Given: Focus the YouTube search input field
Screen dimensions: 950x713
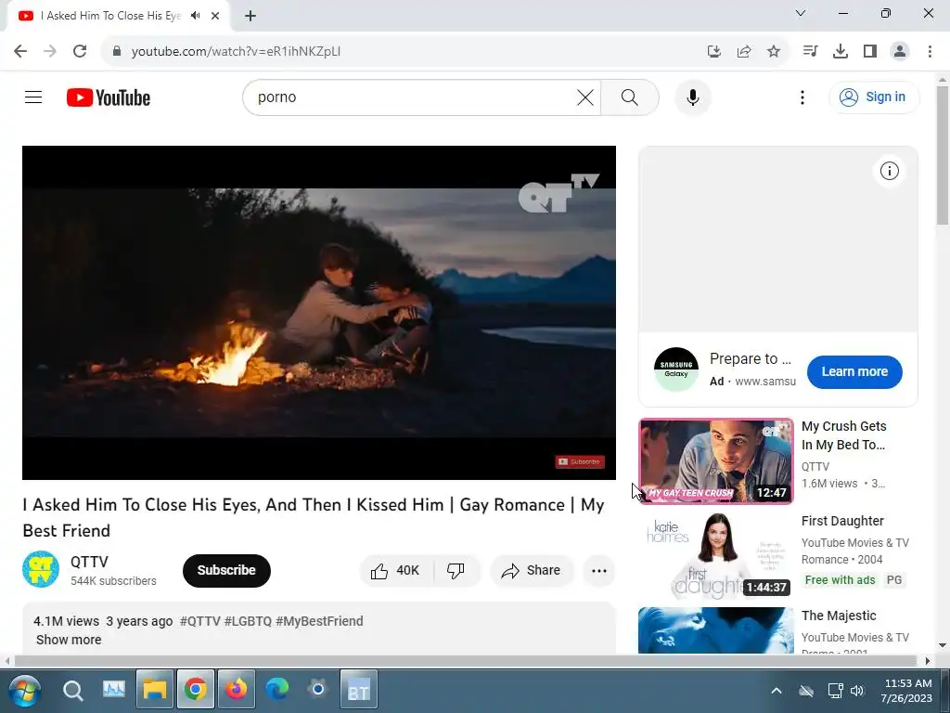Looking at the screenshot, I should 415,97.
